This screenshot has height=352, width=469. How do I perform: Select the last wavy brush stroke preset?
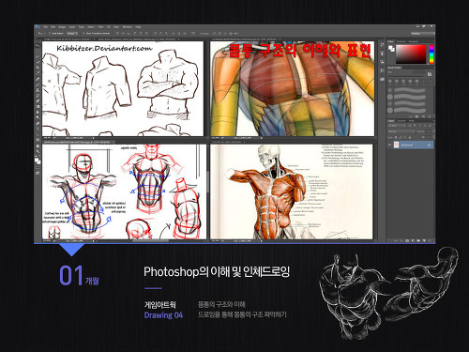pyautogui.click(x=410, y=110)
